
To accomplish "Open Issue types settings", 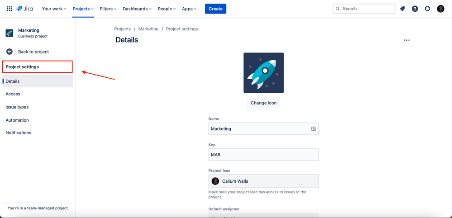I will click(x=38, y=107).
